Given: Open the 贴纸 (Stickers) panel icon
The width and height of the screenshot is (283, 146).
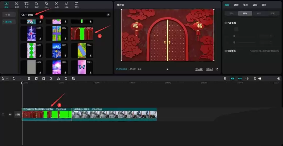Looking at the screenshot, I should click(36, 4).
